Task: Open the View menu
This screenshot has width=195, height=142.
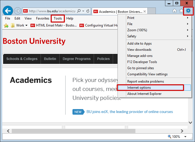Action: [28, 18]
